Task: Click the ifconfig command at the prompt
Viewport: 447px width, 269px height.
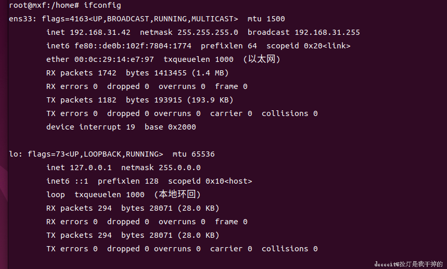Action: pyautogui.click(x=103, y=5)
